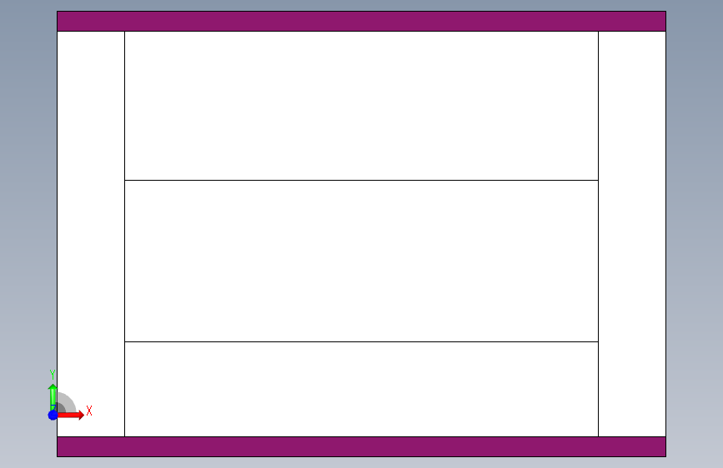Screen dimensions: 723x468
Task: Click the green Y axis arrow
Action: [x=53, y=397]
